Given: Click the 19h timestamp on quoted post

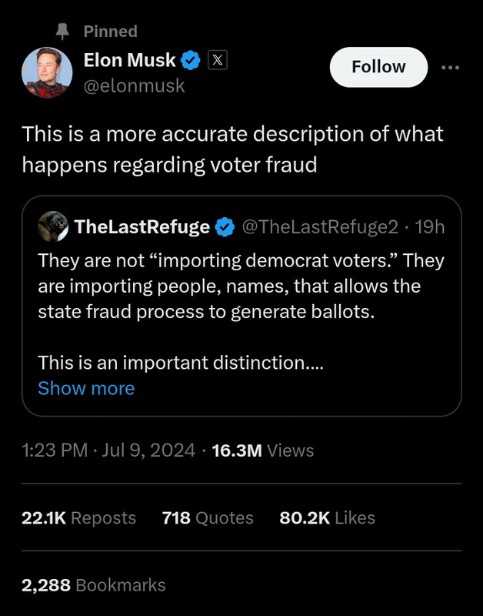Looking at the screenshot, I should (x=429, y=226).
